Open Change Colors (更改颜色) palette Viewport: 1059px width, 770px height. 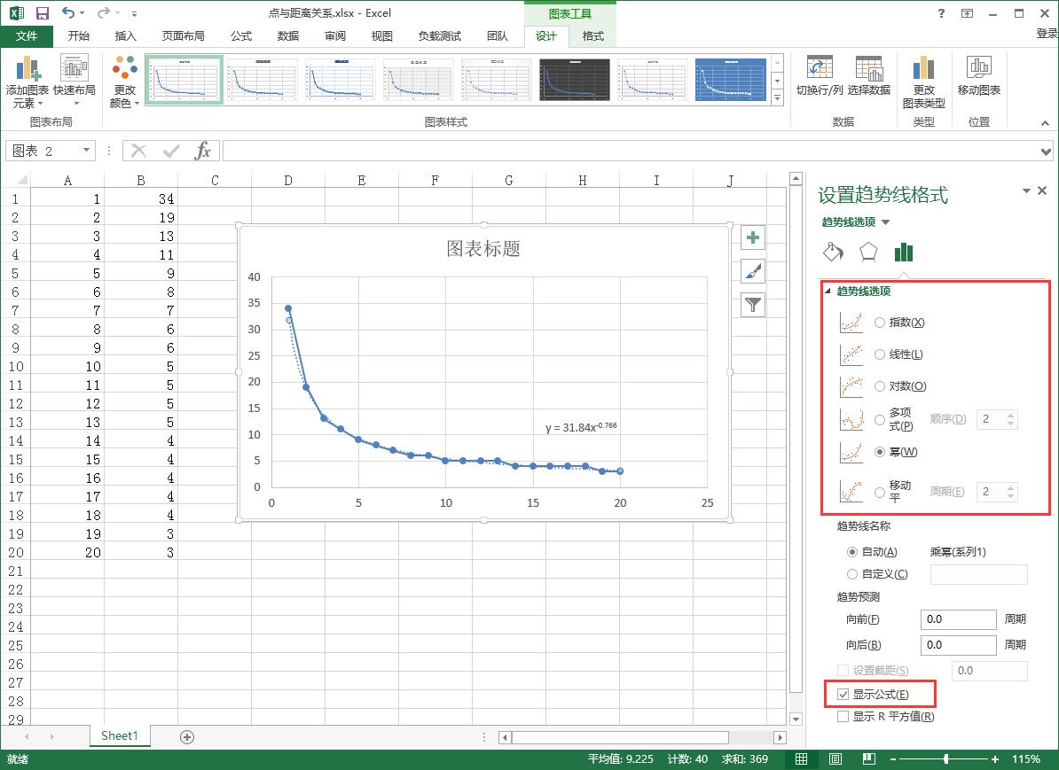(125, 82)
